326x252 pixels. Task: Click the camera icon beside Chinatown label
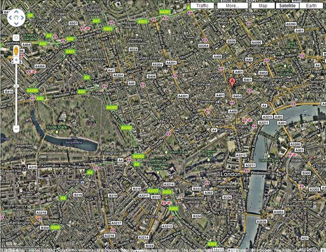pos(218,102)
